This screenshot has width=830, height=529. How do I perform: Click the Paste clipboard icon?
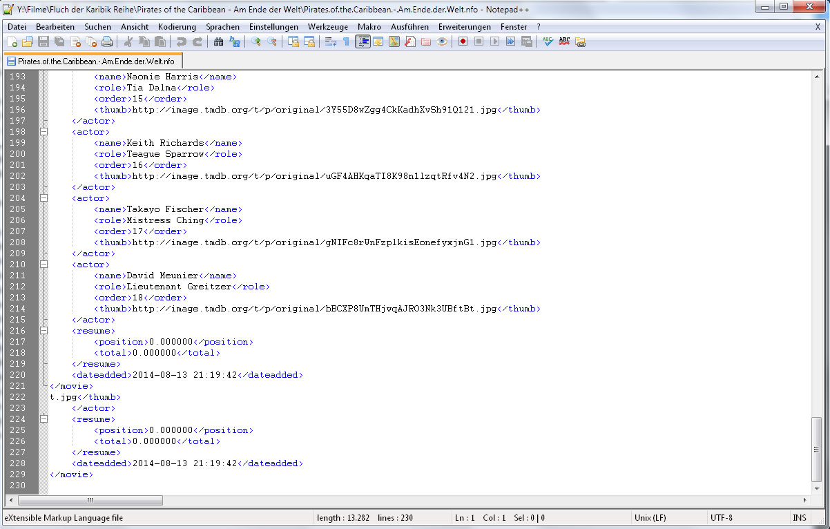pos(160,42)
